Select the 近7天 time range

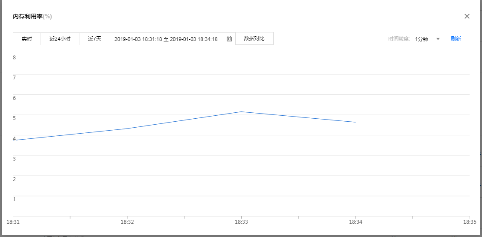(94, 39)
